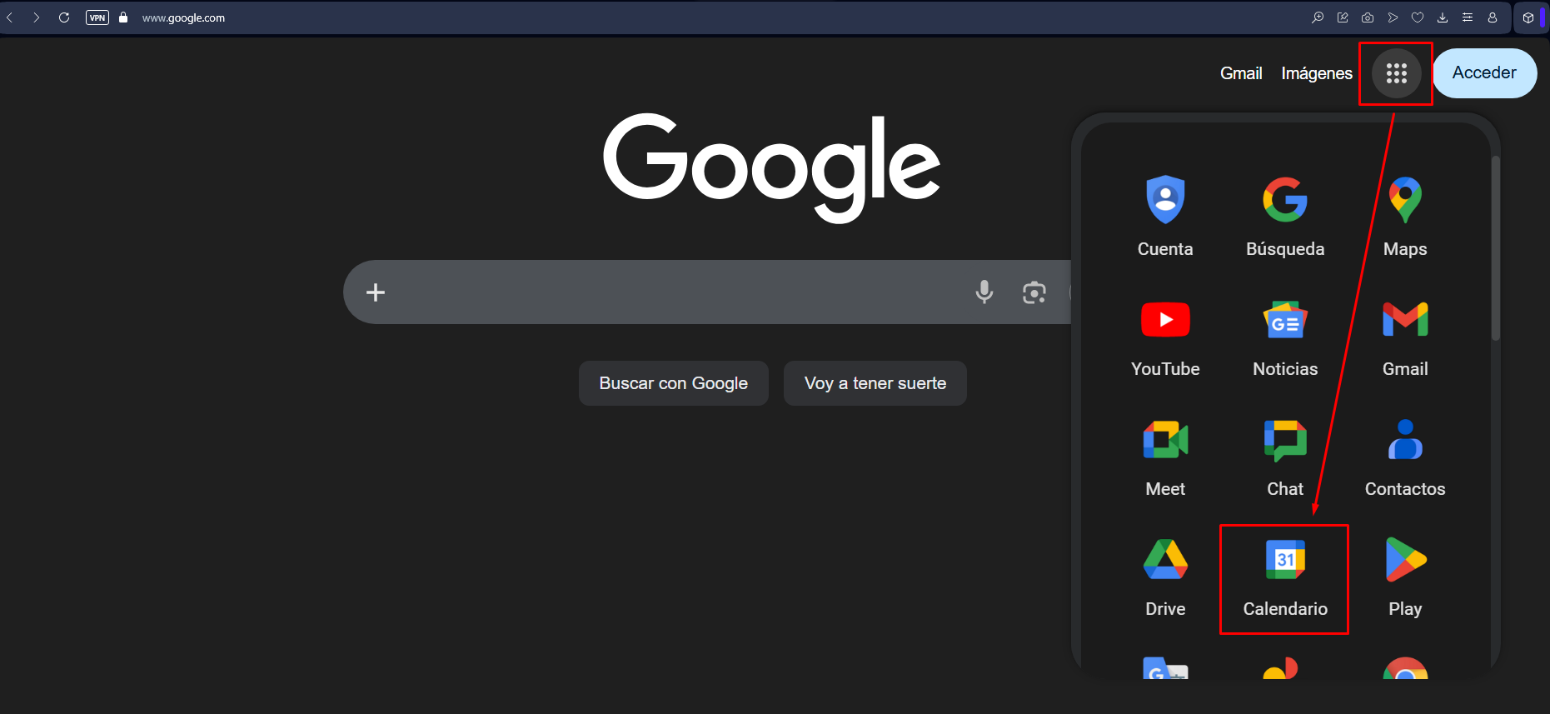This screenshot has height=714, width=1550.
Task: Open the Imágenes link in header
Action: point(1316,73)
